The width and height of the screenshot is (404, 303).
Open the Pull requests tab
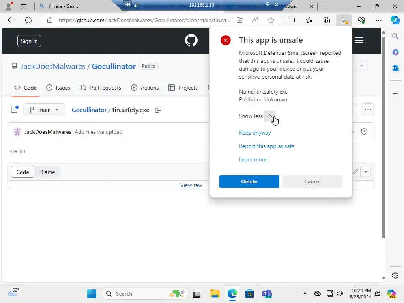tap(101, 88)
